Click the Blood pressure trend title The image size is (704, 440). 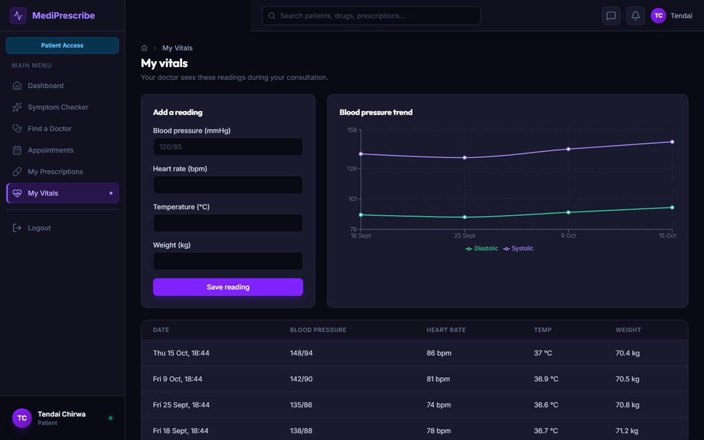click(376, 112)
